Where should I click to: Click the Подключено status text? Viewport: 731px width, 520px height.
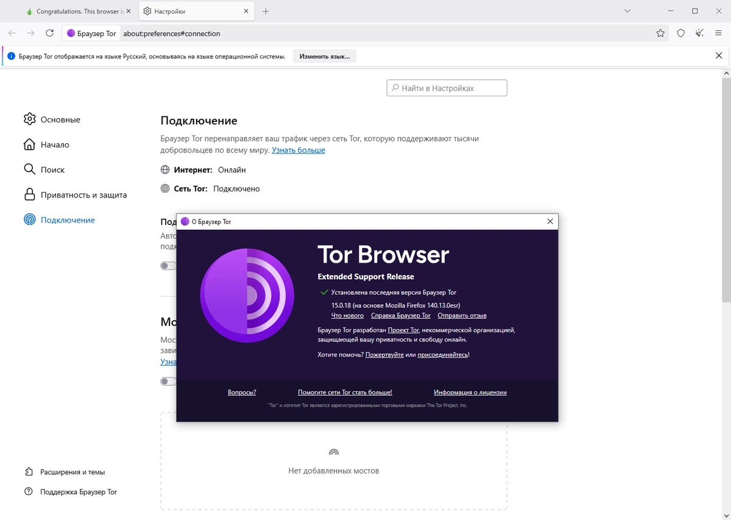pyautogui.click(x=236, y=189)
